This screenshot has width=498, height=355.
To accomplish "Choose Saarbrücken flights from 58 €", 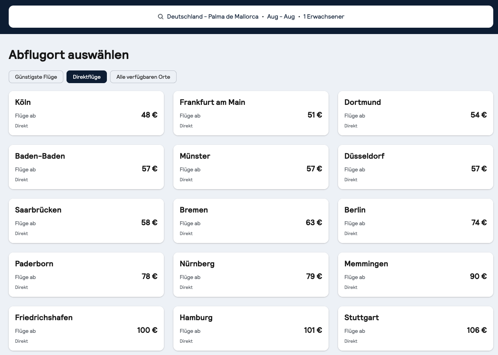I will (x=86, y=221).
